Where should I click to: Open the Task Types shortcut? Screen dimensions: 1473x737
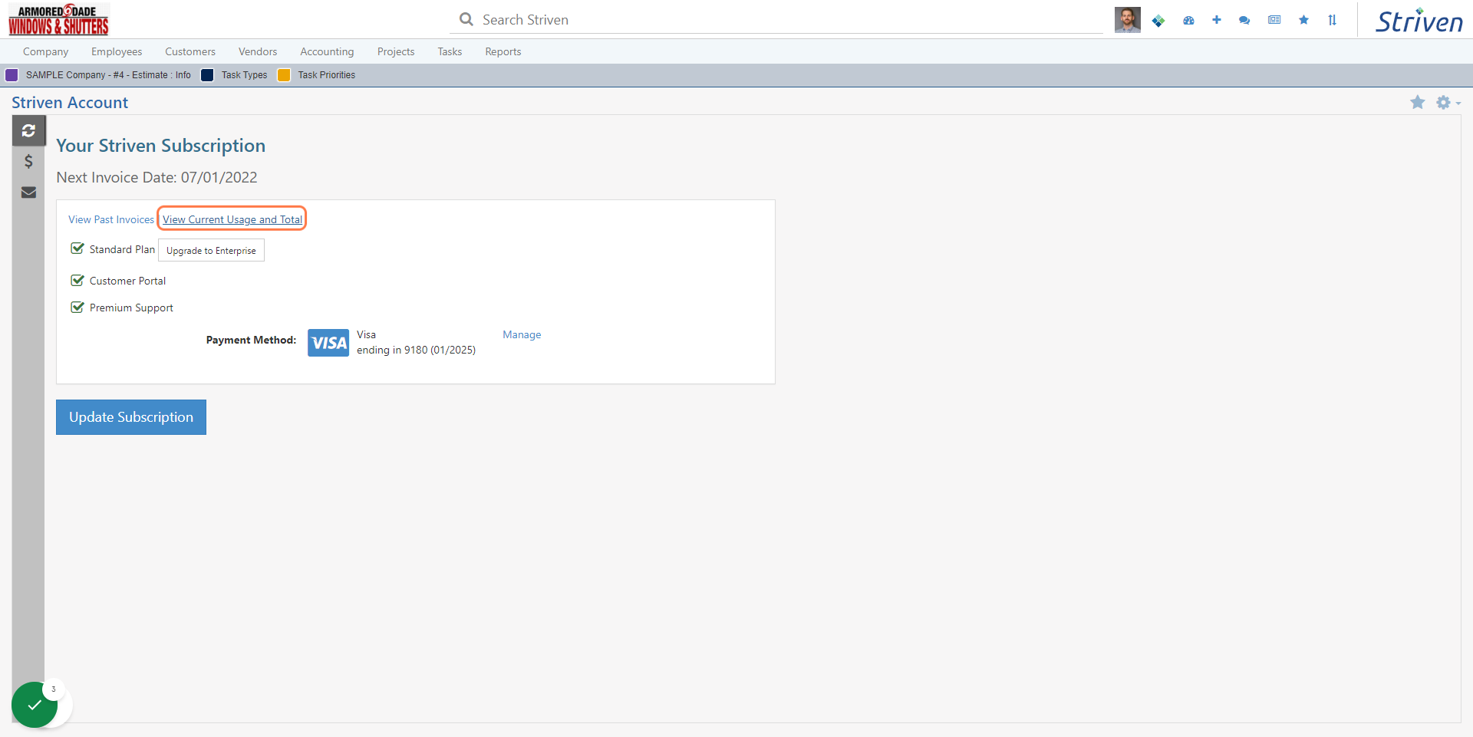(x=244, y=75)
